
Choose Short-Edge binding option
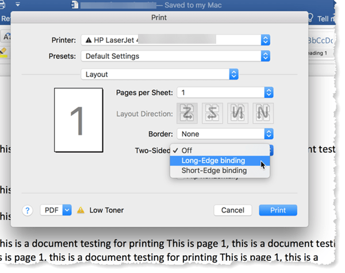pos(220,170)
